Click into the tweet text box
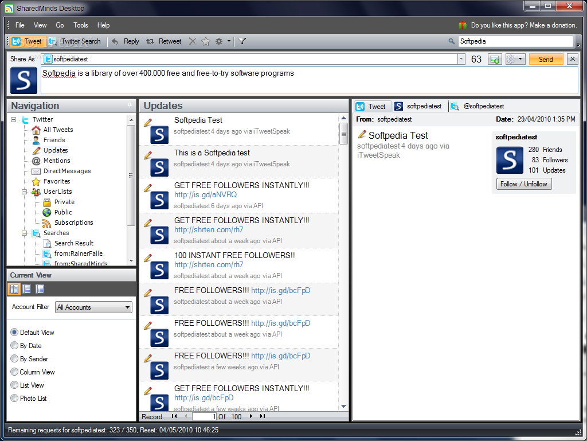 pyautogui.click(x=309, y=80)
